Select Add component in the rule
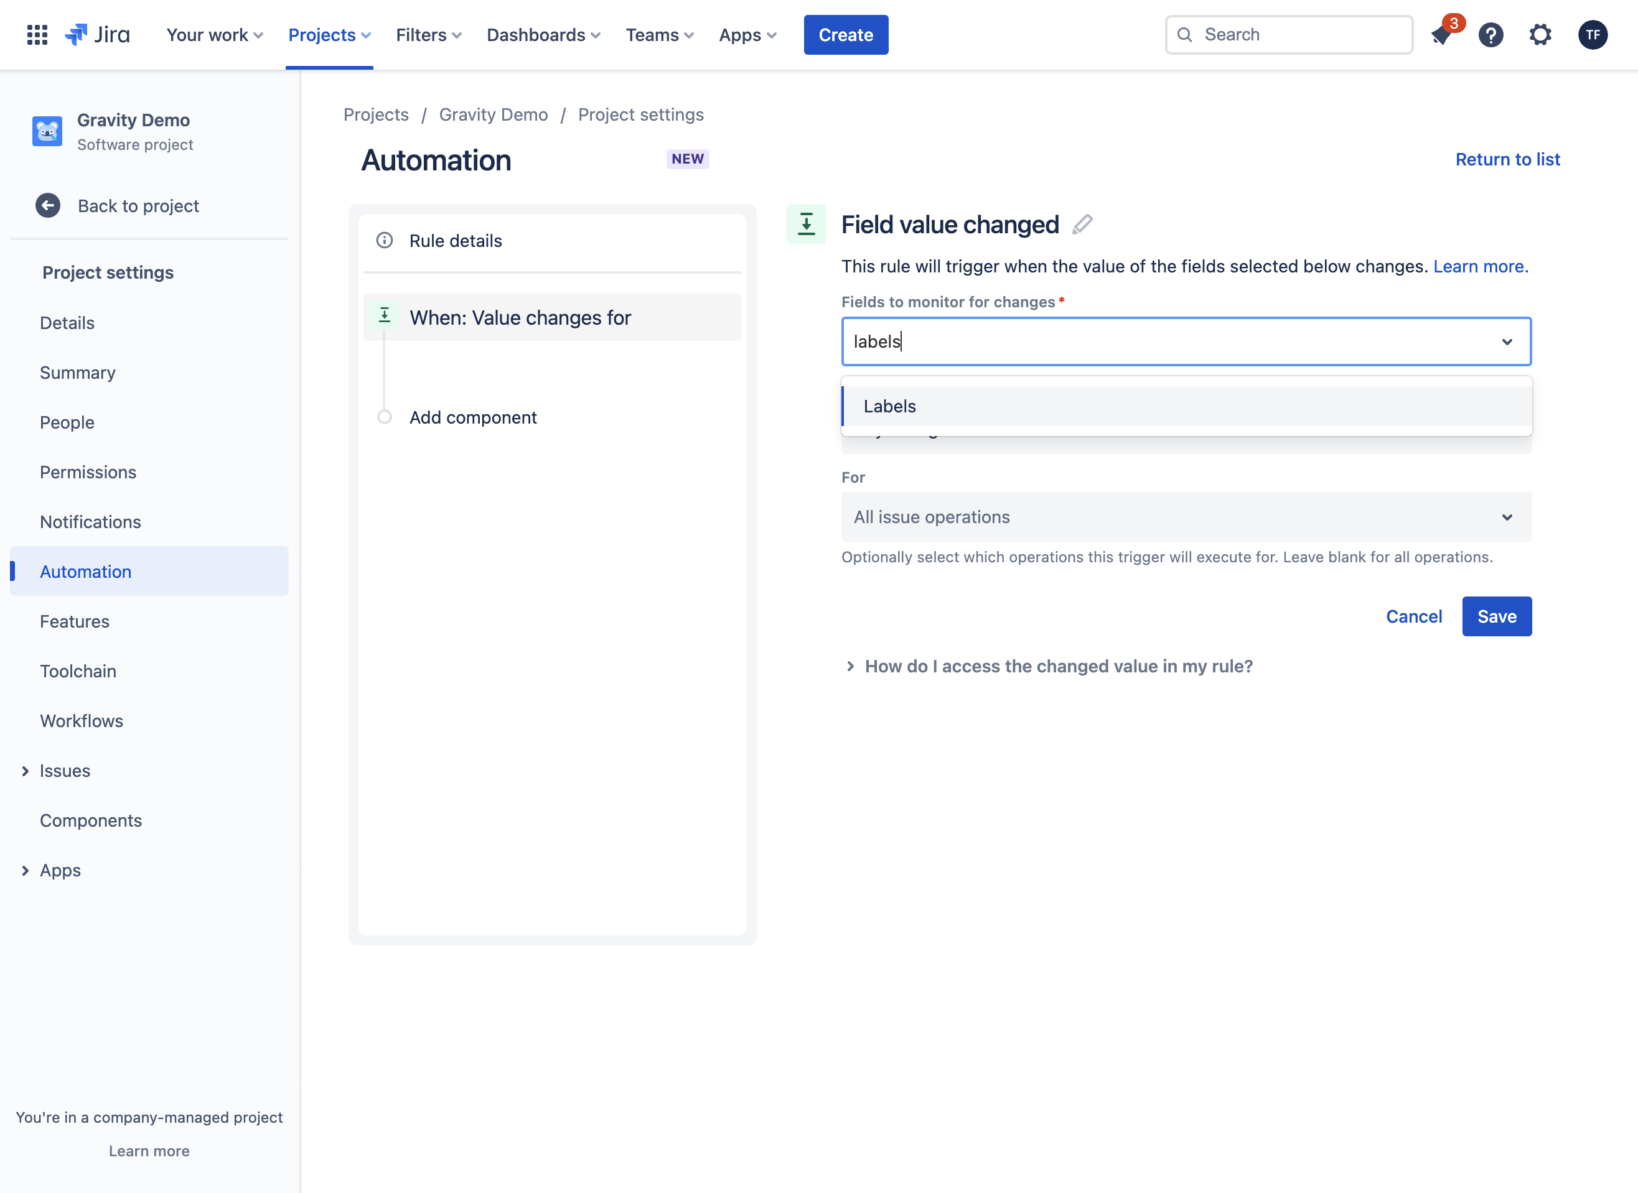Image resolution: width=1638 pixels, height=1193 pixels. [x=472, y=417]
